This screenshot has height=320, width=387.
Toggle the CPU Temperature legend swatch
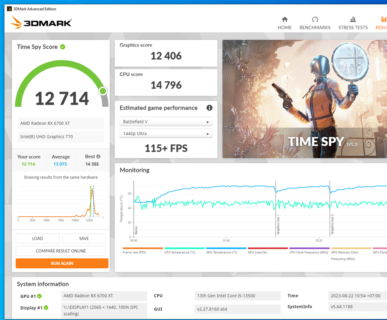(184, 248)
